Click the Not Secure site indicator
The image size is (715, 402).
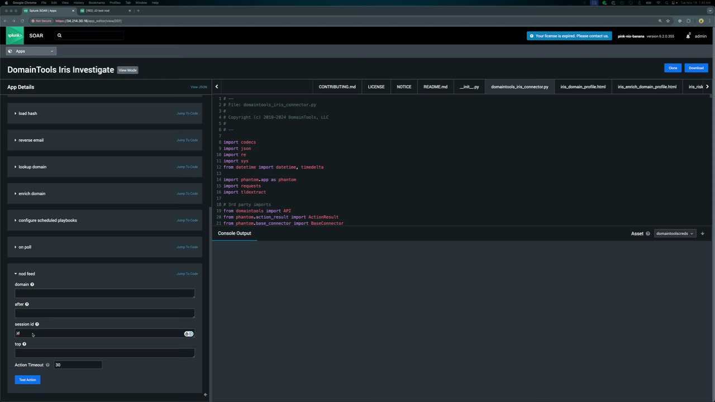pos(41,21)
